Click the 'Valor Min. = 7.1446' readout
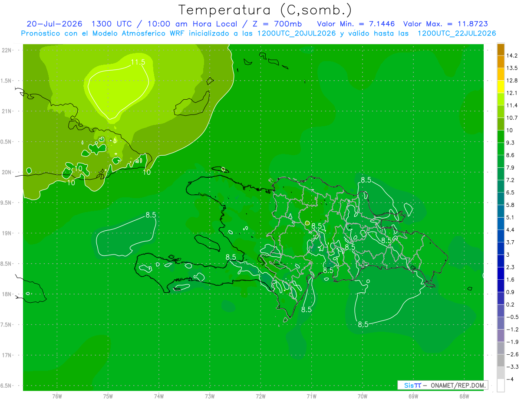The height and width of the screenshot is (402, 521). tap(356, 23)
